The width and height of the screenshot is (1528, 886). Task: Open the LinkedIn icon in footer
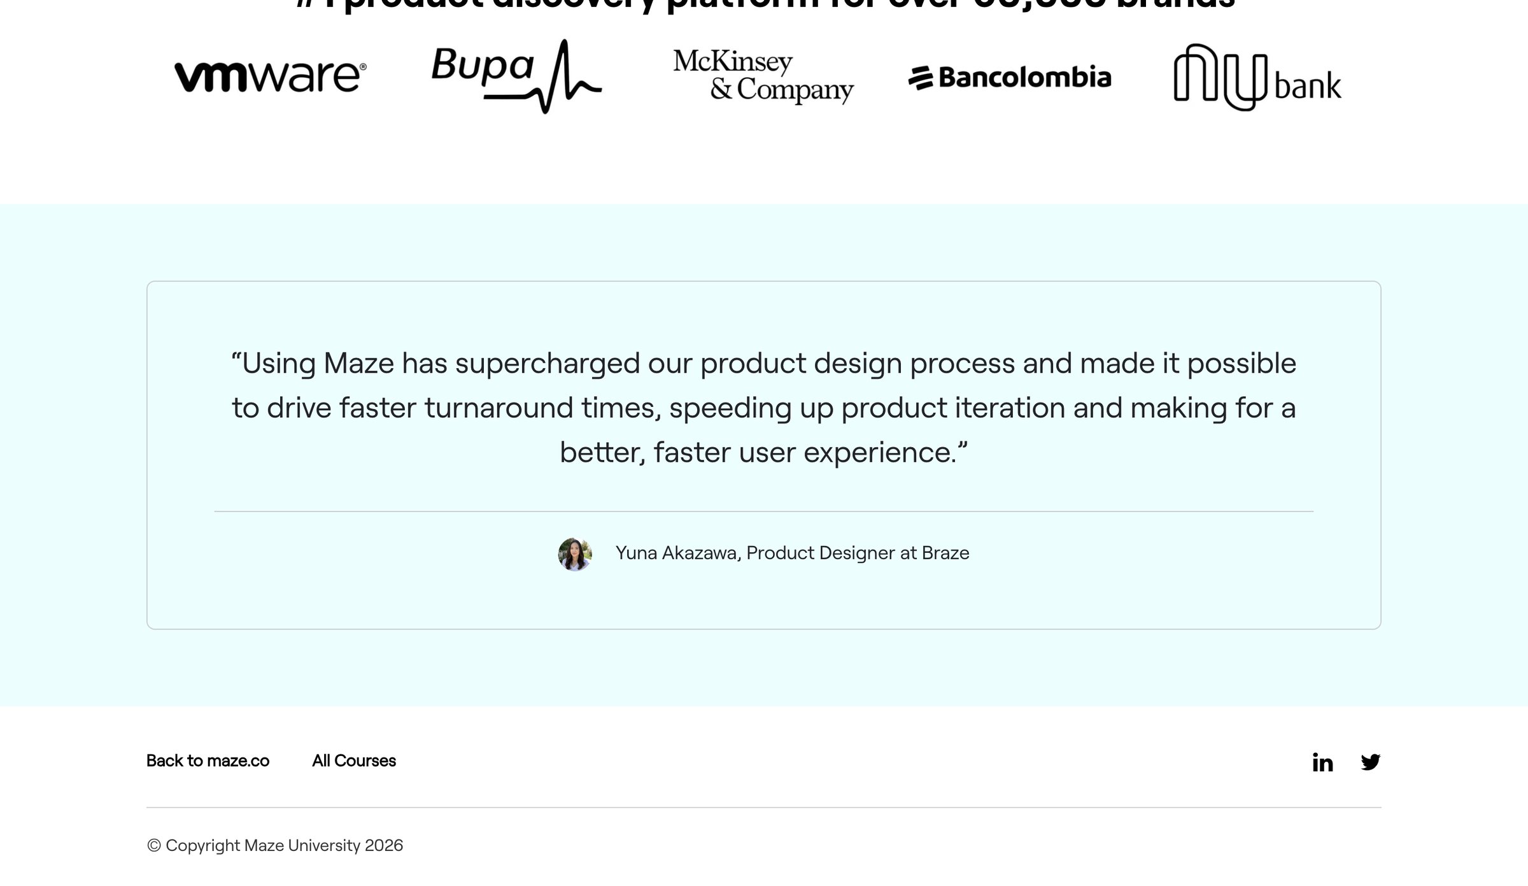tap(1322, 762)
